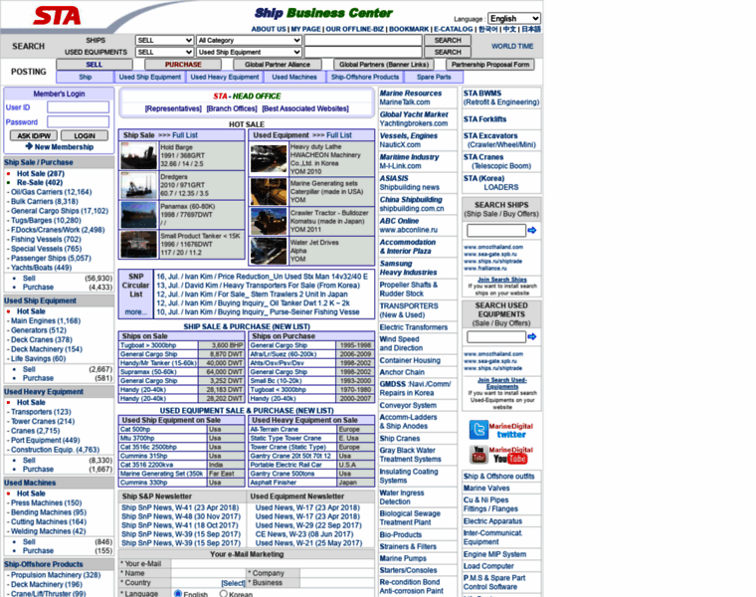
Task: Click the Global Partner Alliance button
Action: click(x=278, y=64)
